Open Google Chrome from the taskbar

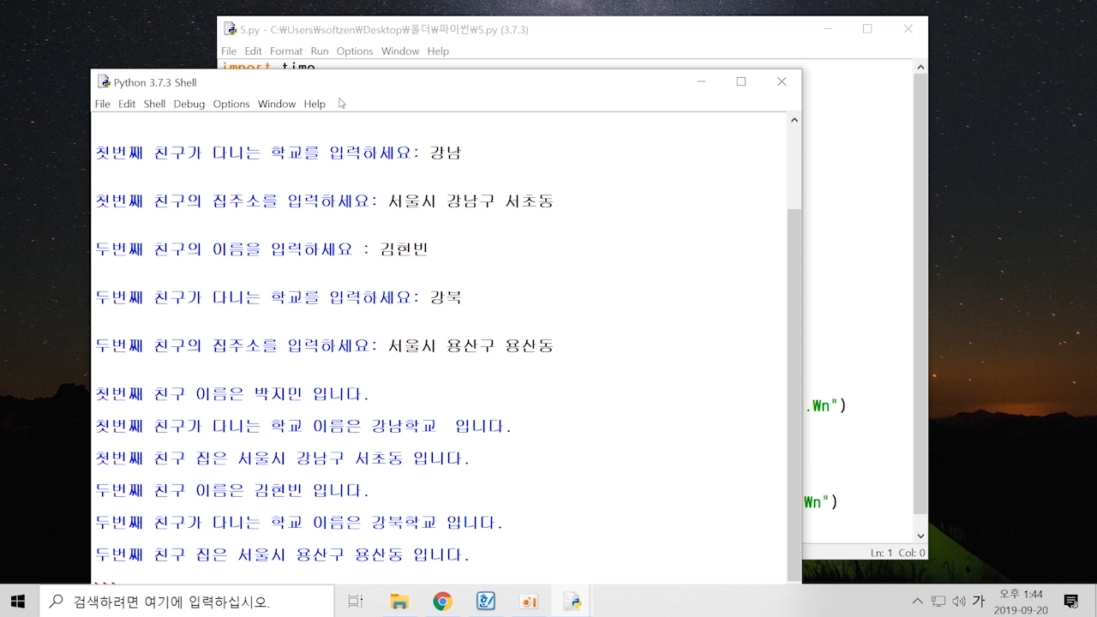(x=442, y=602)
